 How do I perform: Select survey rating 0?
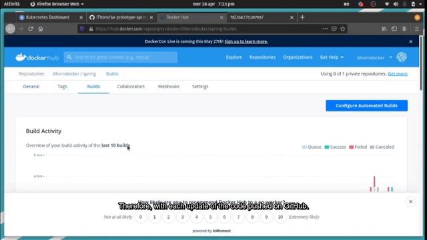pos(141,217)
